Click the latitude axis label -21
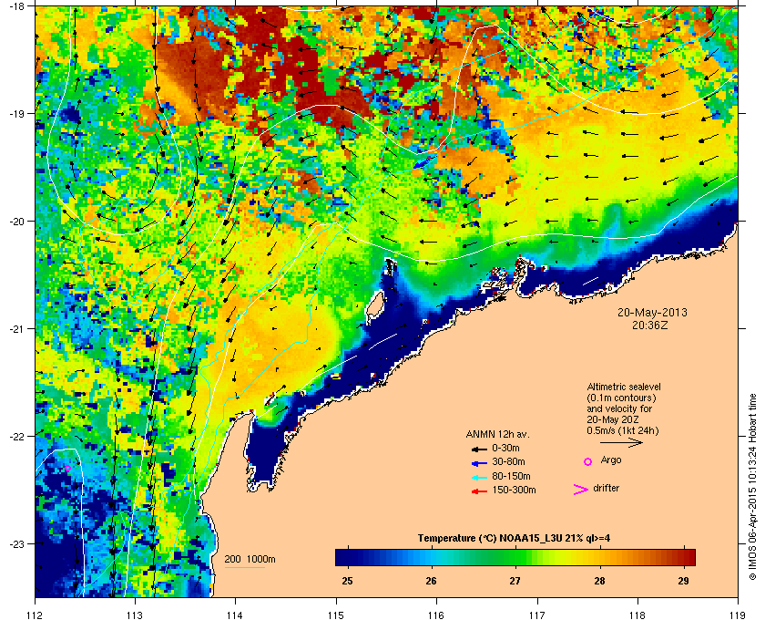765x620 pixels. tap(16, 328)
